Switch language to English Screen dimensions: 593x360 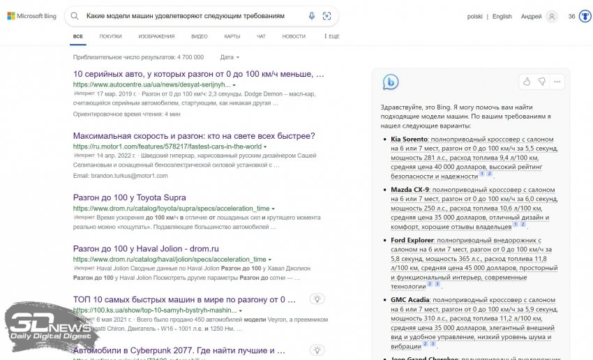pyautogui.click(x=502, y=16)
